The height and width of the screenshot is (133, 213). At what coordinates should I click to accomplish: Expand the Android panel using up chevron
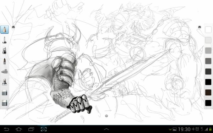tap(106, 129)
